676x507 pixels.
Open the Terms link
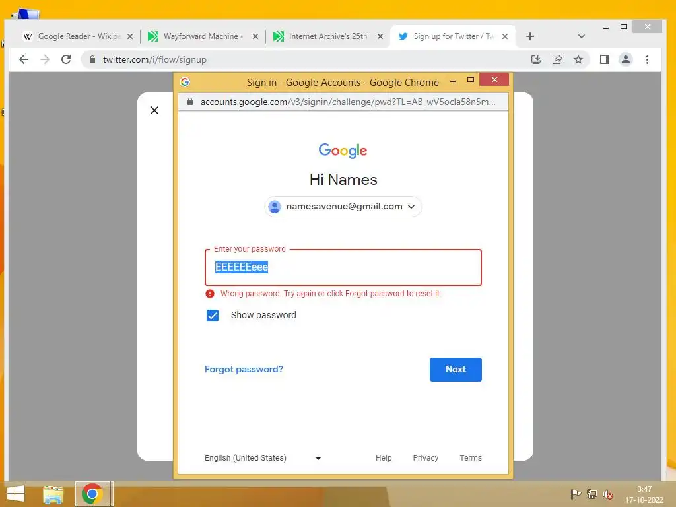click(x=470, y=458)
